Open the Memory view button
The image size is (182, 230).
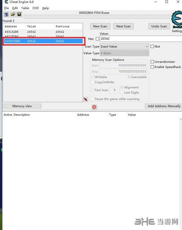coord(22,106)
